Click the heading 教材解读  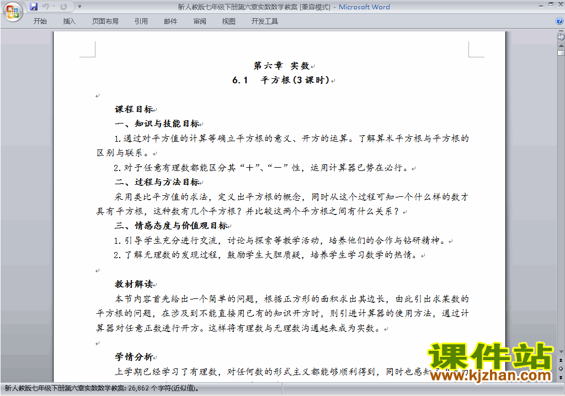pos(134,284)
